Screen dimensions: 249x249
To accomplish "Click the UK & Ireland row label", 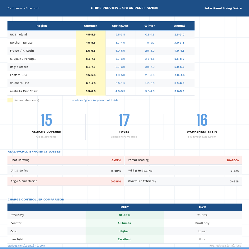I will pos(19,35).
